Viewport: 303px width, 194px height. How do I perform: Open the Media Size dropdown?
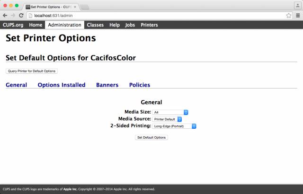(170, 112)
